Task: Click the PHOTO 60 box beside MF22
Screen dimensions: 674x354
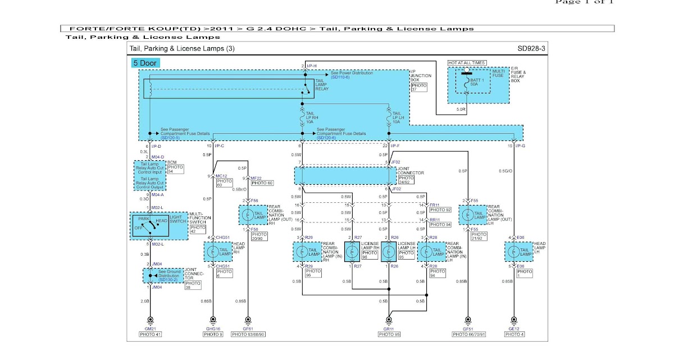Action: pyautogui.click(x=262, y=183)
